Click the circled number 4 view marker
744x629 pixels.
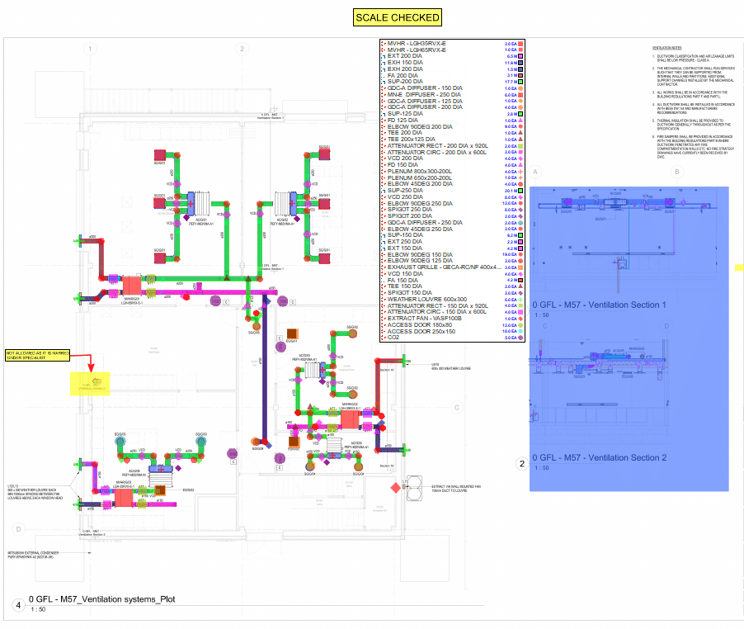pos(17,605)
